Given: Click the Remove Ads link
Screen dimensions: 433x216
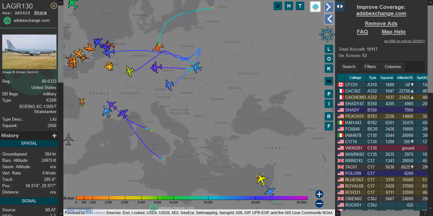Looking at the screenshot, I should [x=381, y=23].
